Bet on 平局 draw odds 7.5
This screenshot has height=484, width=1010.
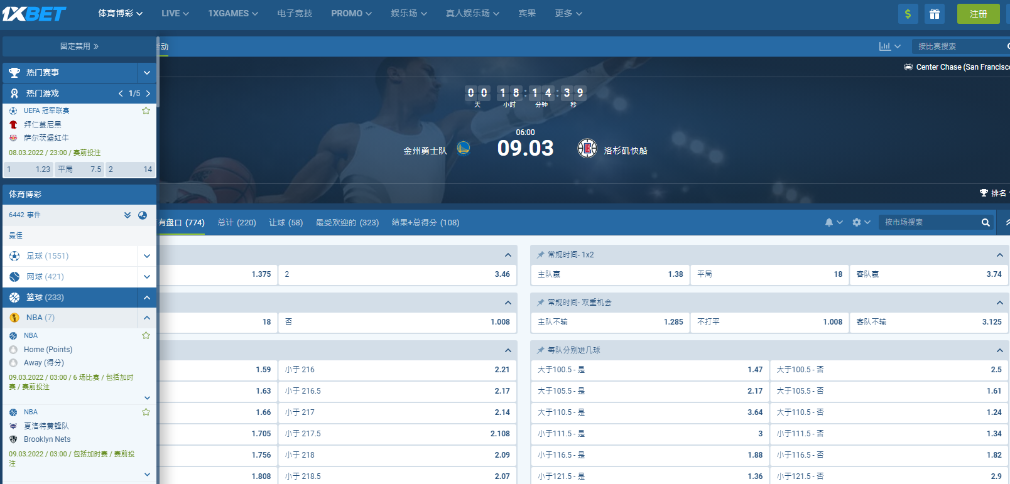coord(79,169)
